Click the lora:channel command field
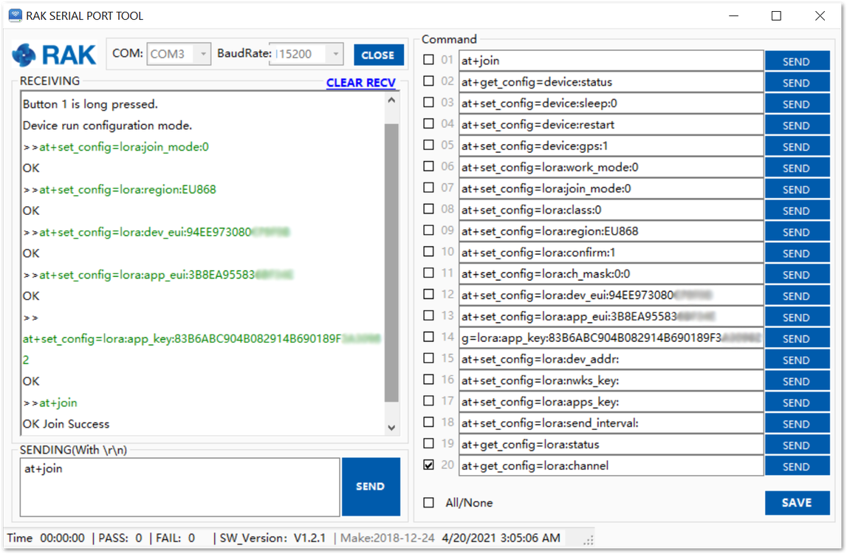This screenshot has height=554, width=847. tap(611, 465)
